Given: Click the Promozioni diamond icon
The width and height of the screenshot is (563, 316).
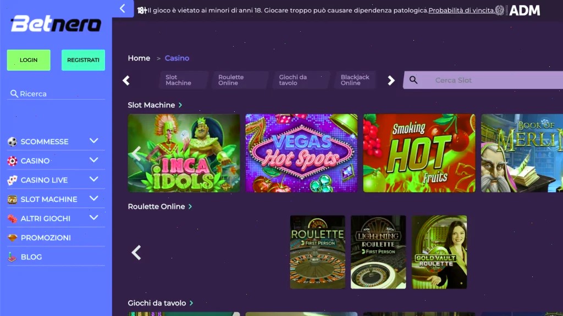Looking at the screenshot, I should point(12,238).
